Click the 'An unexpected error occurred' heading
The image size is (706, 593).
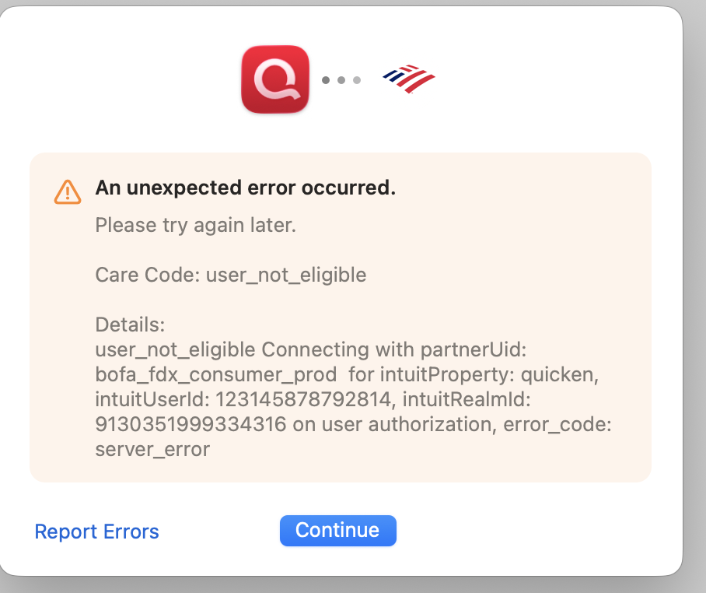tap(245, 188)
